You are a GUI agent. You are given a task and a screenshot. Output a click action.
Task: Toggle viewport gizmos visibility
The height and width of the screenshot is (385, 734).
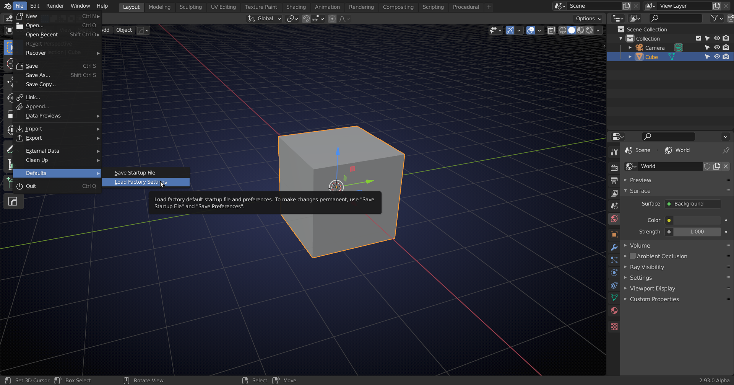(510, 30)
